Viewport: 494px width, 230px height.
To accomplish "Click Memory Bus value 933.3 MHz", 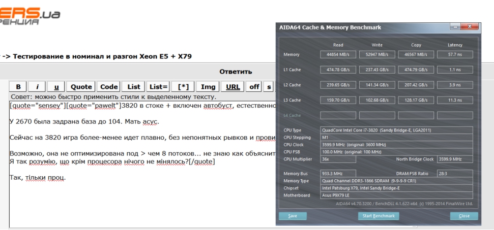I will 338,174.
